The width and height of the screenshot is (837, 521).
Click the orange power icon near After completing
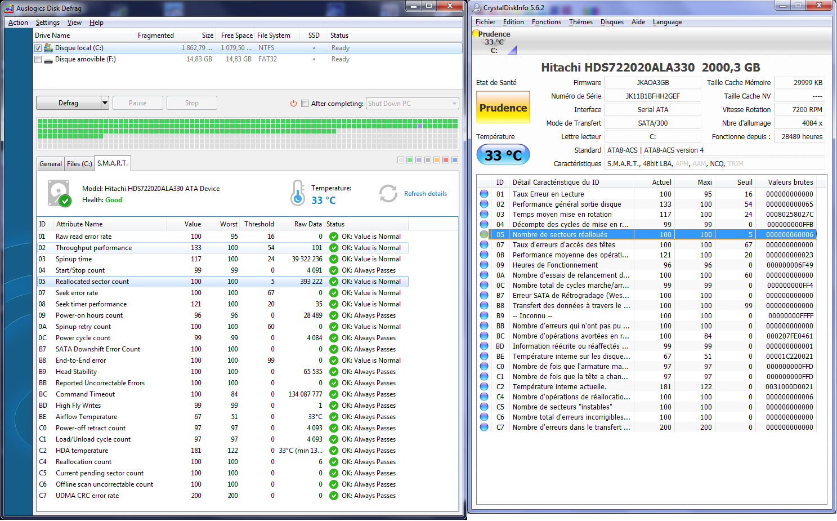click(293, 104)
